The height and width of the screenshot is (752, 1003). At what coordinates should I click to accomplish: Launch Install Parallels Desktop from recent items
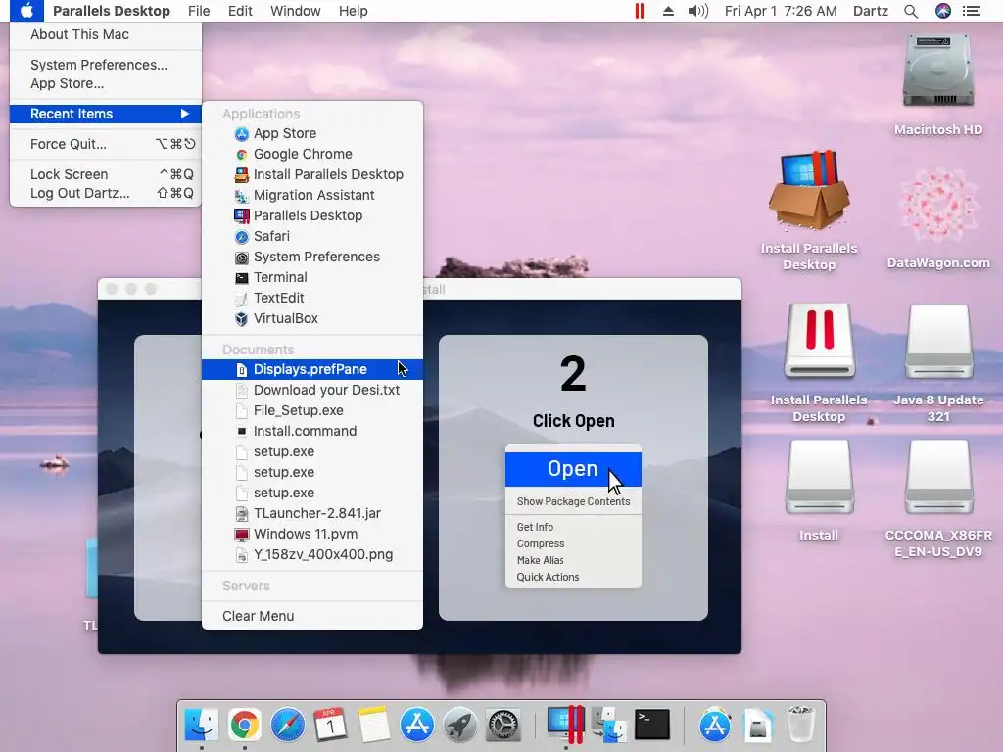pos(312,174)
